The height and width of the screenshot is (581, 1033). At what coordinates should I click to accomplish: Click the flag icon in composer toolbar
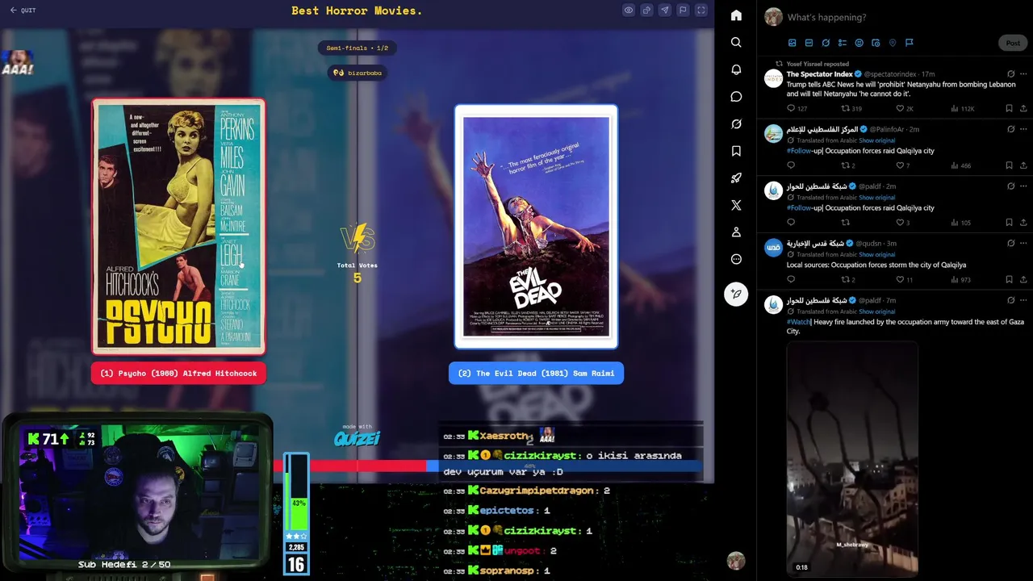click(909, 43)
